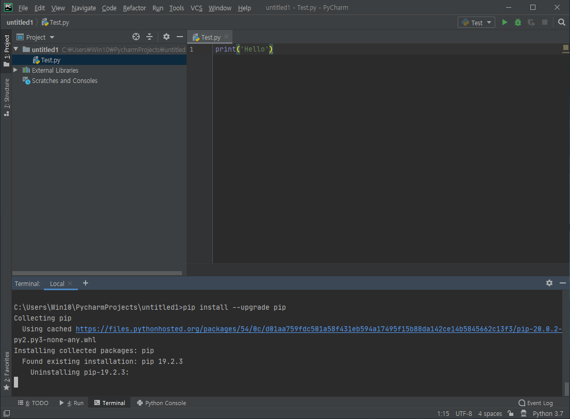Toggle tool window bars icon bottom-left
This screenshot has width=570, height=419.
tap(7, 413)
